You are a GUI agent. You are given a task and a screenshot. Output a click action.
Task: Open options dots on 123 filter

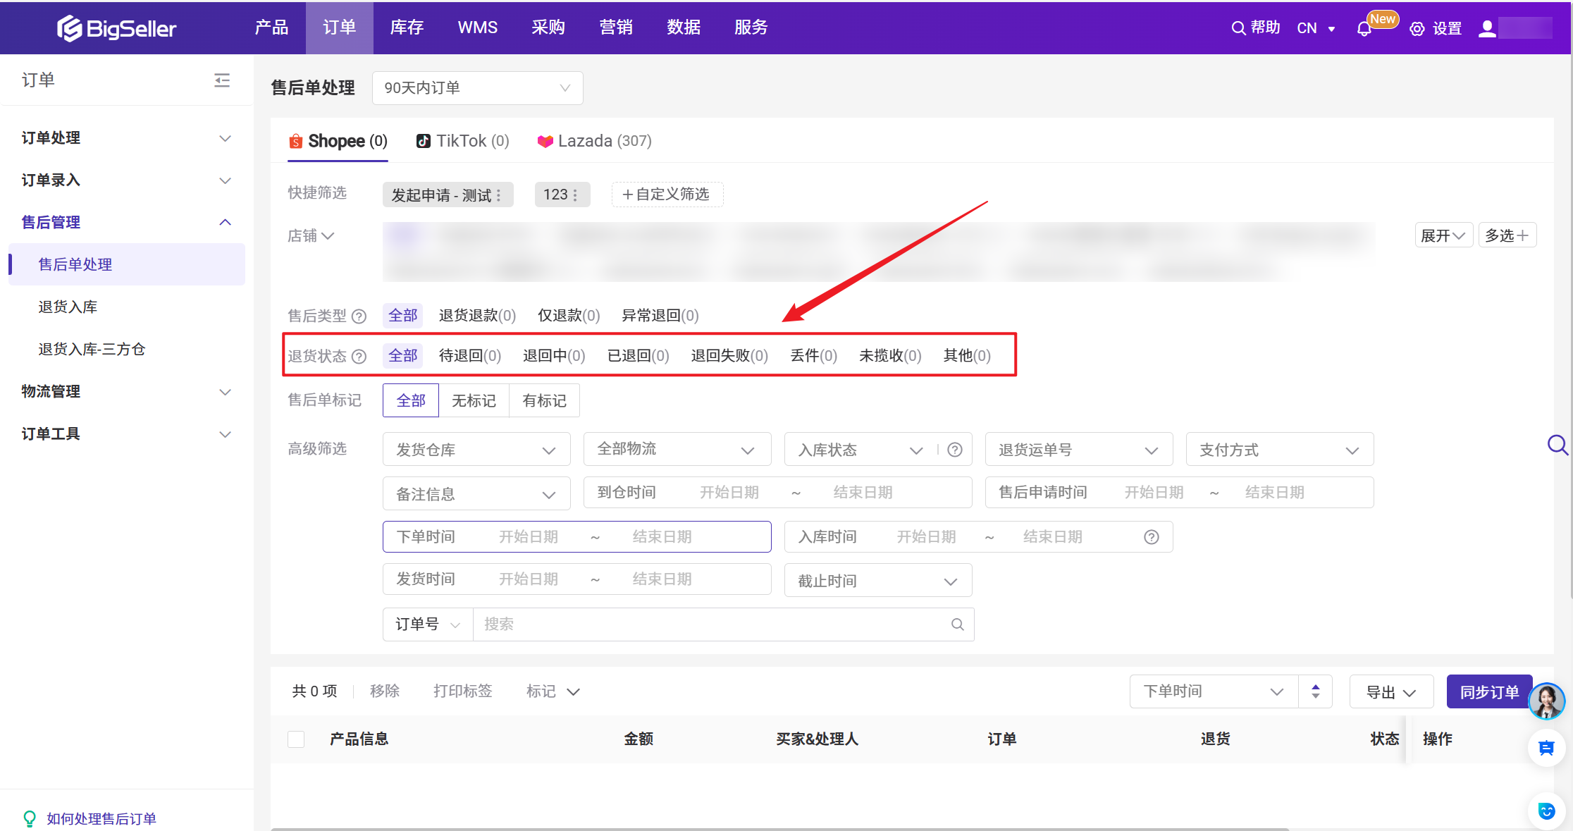[x=575, y=195]
